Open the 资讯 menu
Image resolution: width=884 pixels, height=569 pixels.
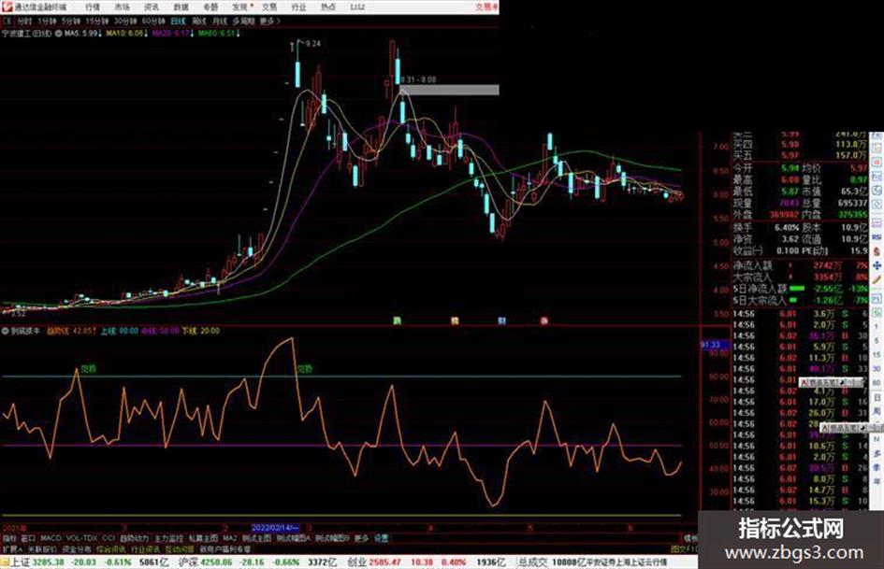click(x=152, y=7)
